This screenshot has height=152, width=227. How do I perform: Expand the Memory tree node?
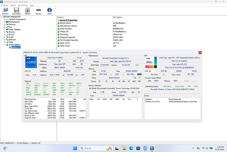click(x=4, y=24)
